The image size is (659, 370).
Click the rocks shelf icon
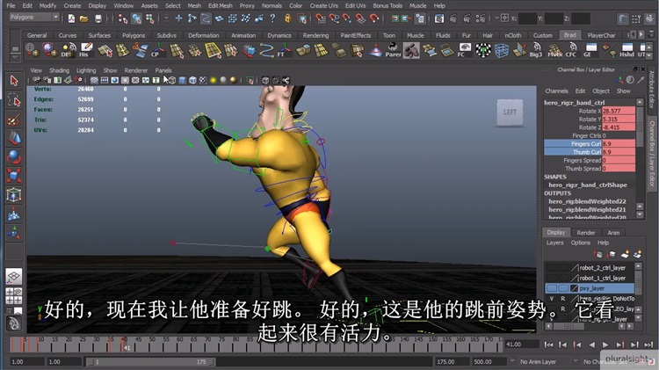411,50
